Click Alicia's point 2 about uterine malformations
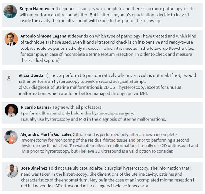This screenshot has width=205, height=194. [x=99, y=90]
